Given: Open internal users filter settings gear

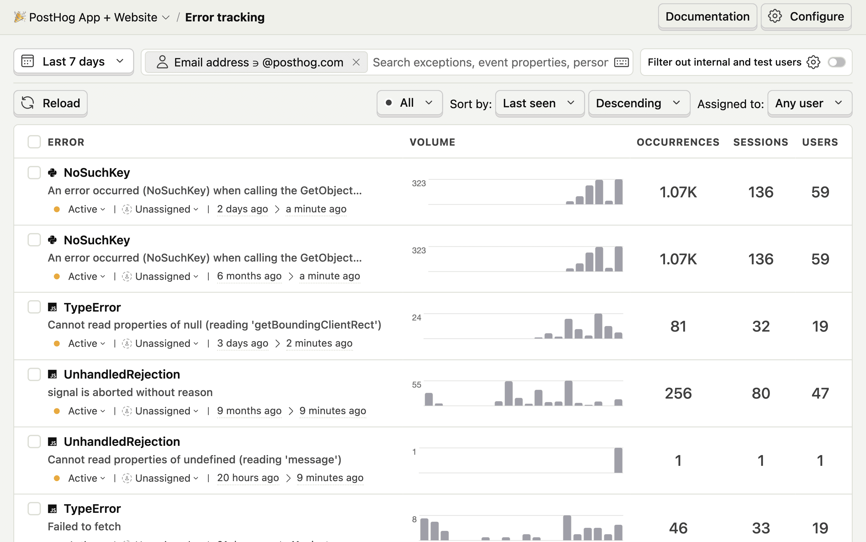Looking at the screenshot, I should [813, 62].
